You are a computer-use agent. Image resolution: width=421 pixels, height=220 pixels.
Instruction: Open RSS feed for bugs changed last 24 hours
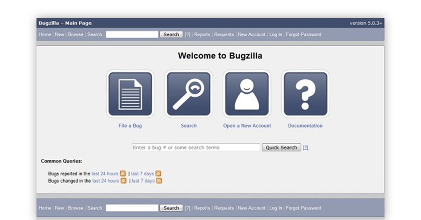pyautogui.click(x=123, y=181)
